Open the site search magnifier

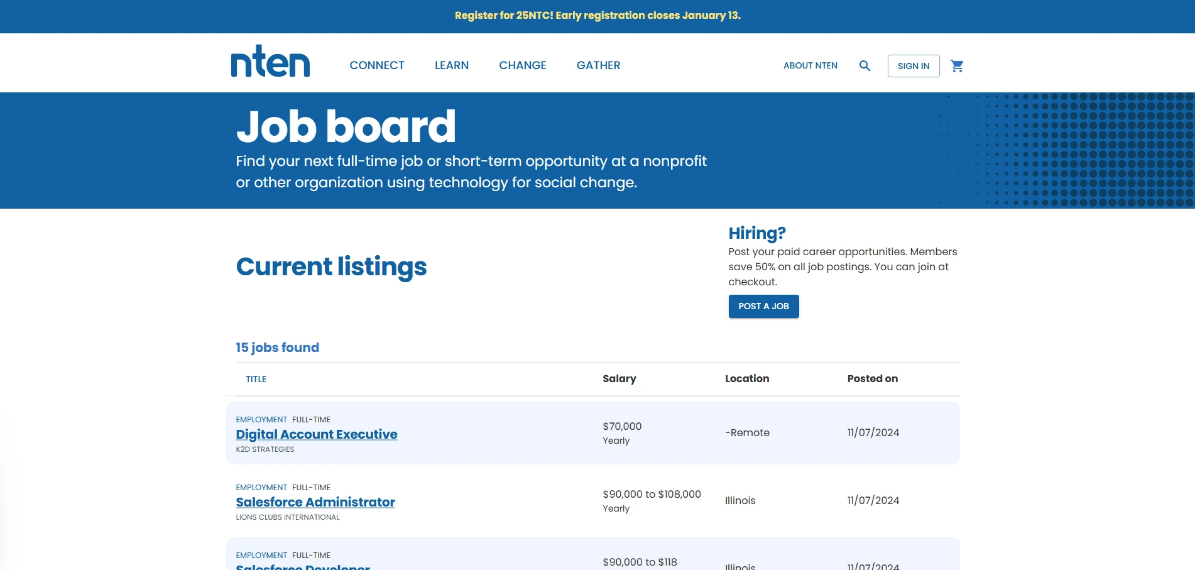pos(865,65)
